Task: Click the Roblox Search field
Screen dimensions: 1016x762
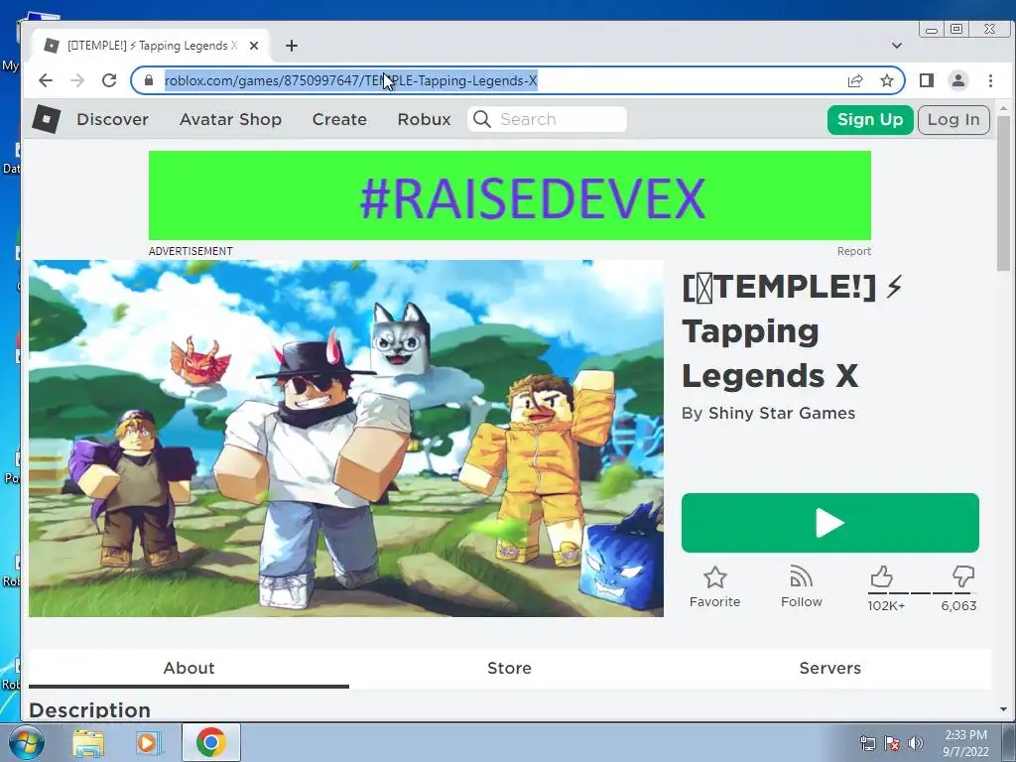Action: [x=548, y=119]
